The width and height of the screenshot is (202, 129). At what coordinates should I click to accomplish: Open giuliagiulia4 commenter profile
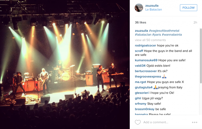(144, 87)
